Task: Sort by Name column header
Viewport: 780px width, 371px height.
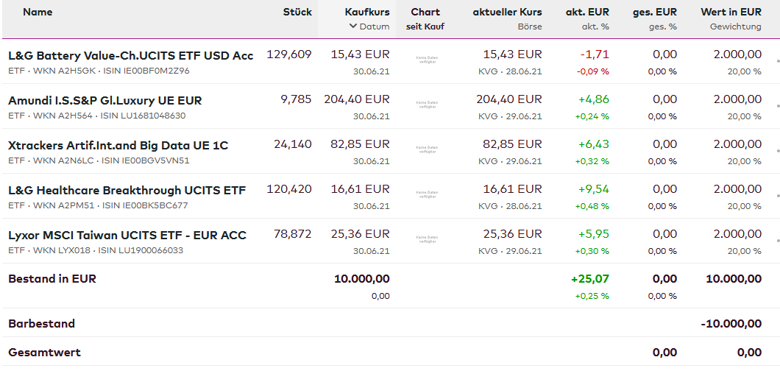Action: pyautogui.click(x=38, y=12)
